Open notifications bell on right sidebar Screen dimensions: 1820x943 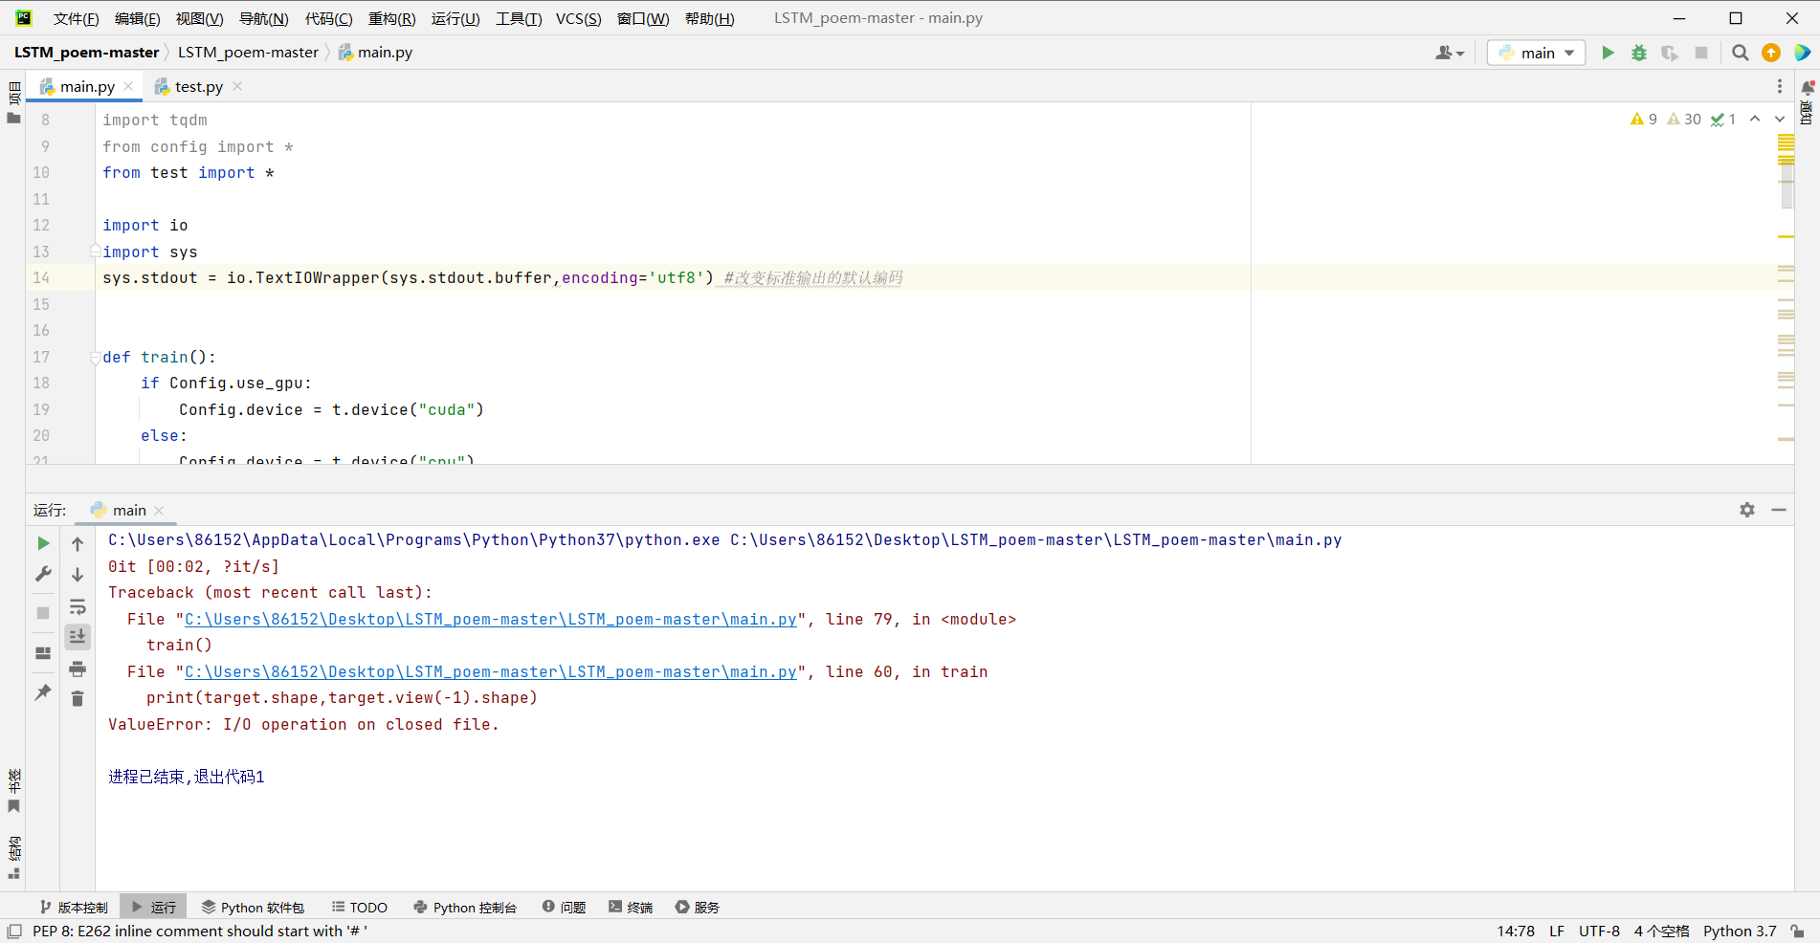click(x=1808, y=87)
